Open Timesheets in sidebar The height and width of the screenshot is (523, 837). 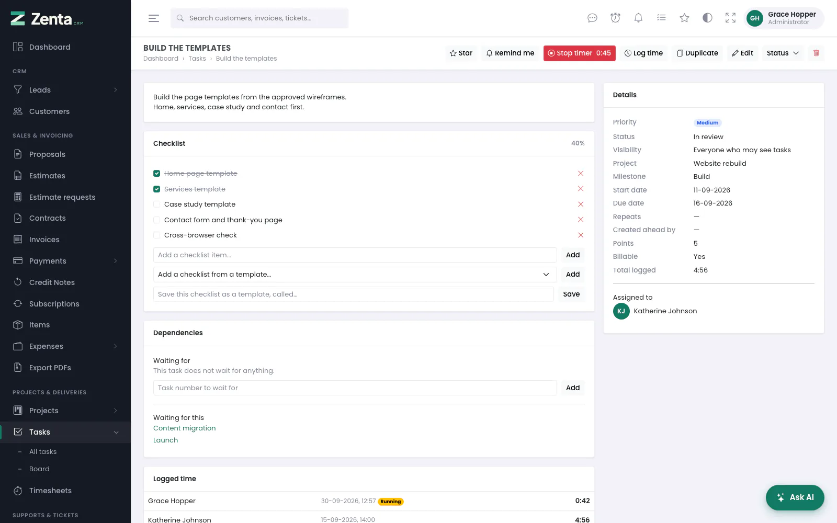pyautogui.click(x=65, y=491)
